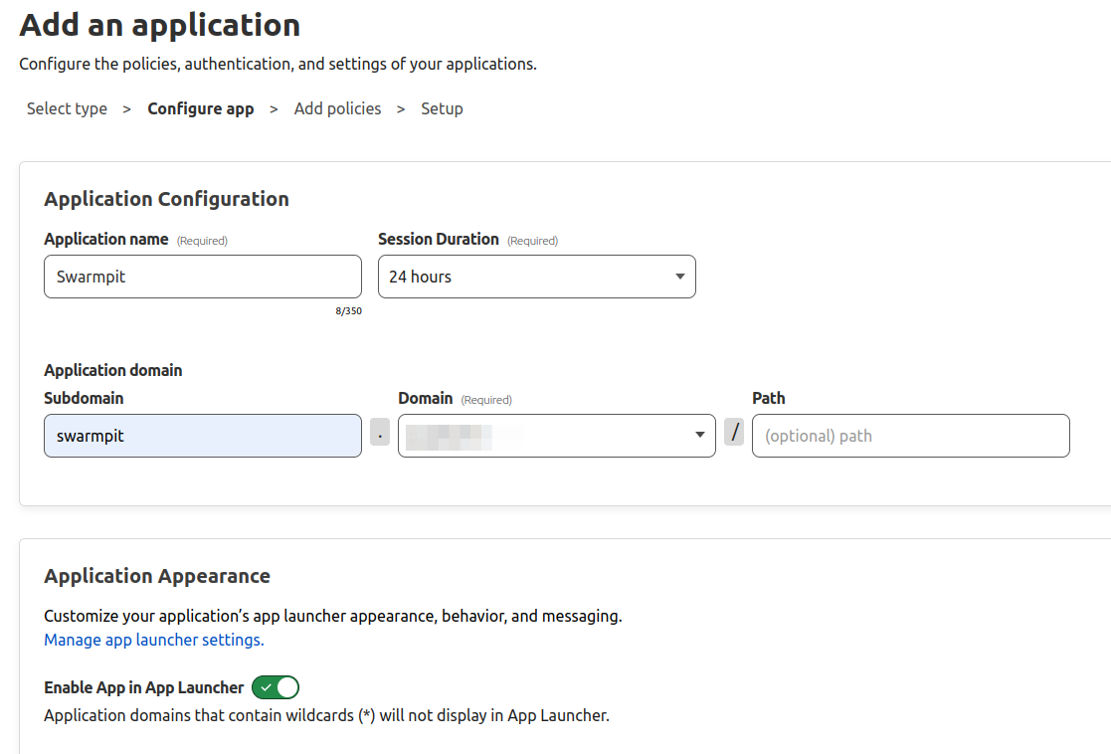Focus the Subdomain field with swarmpit
This screenshot has width=1111, height=754.
(203, 436)
